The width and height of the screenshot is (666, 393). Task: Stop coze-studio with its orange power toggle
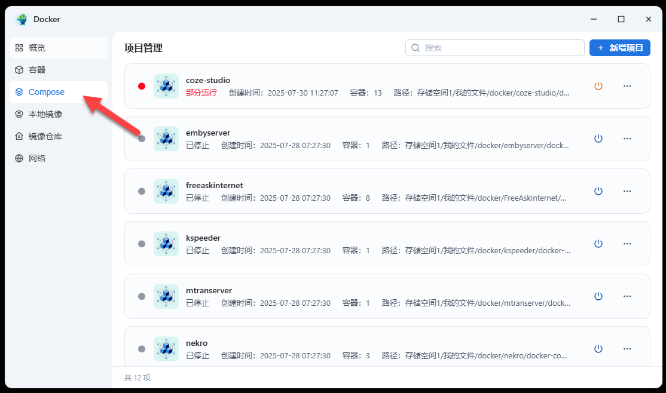click(598, 85)
